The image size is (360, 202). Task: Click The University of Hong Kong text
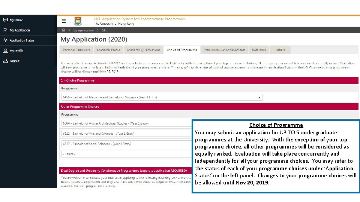click(114, 24)
